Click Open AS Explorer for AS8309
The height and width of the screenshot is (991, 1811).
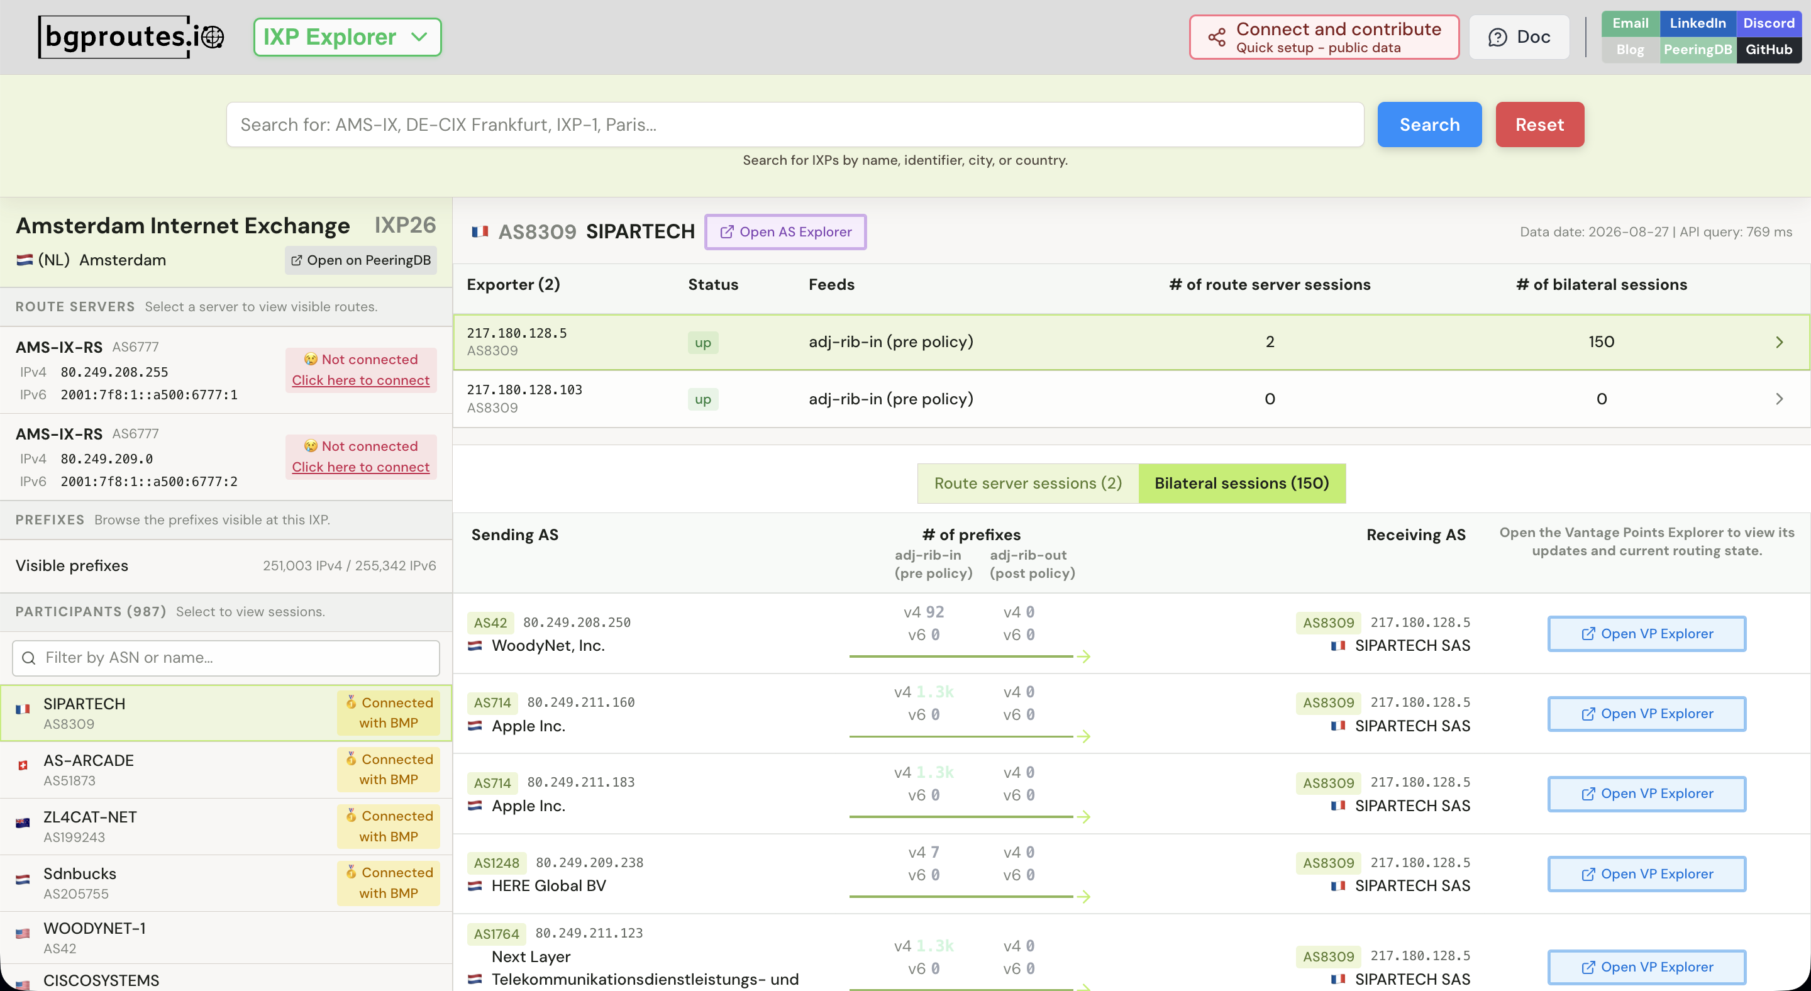tap(785, 232)
